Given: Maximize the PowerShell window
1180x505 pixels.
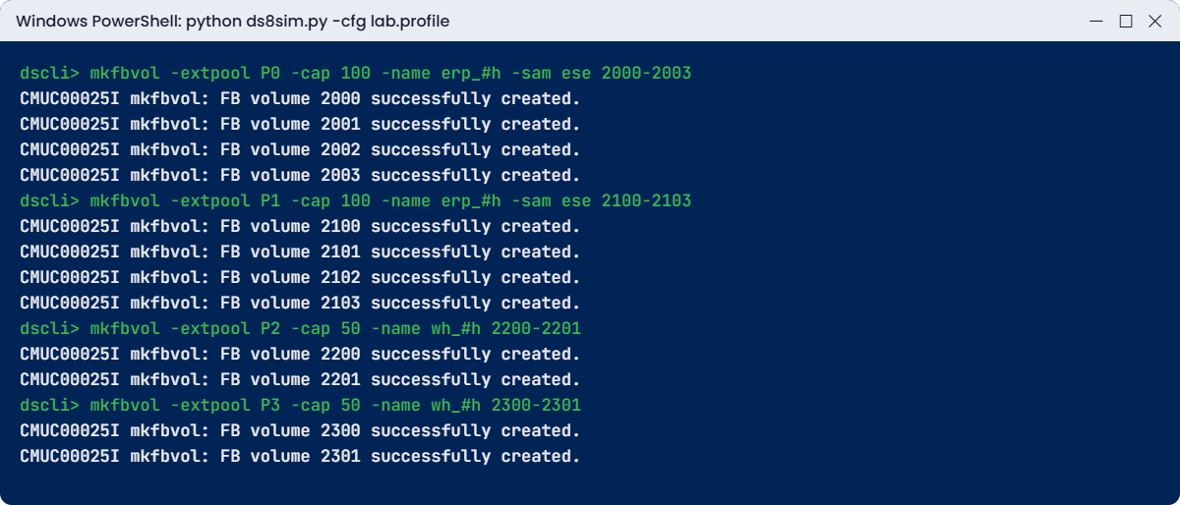Looking at the screenshot, I should 1126,21.
